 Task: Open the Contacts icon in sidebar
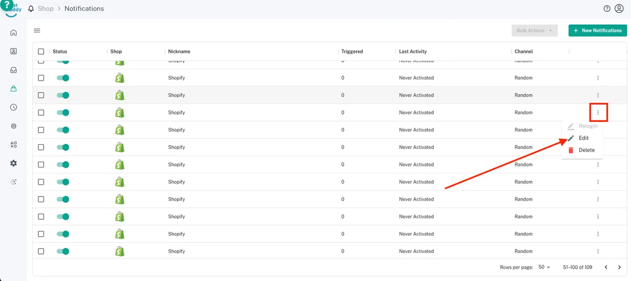tap(13, 51)
